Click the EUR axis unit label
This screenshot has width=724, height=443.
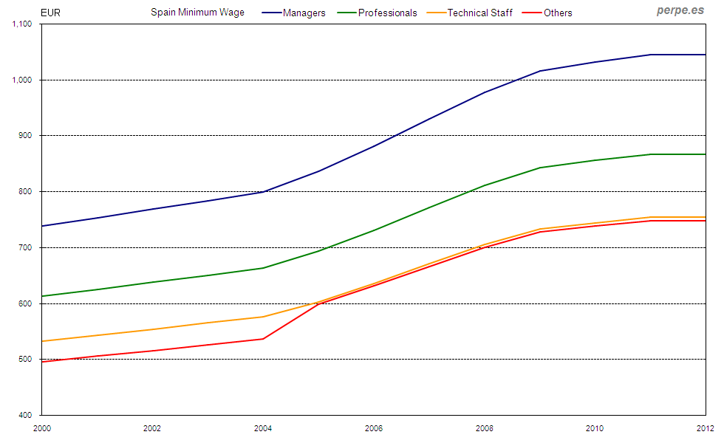tap(50, 13)
